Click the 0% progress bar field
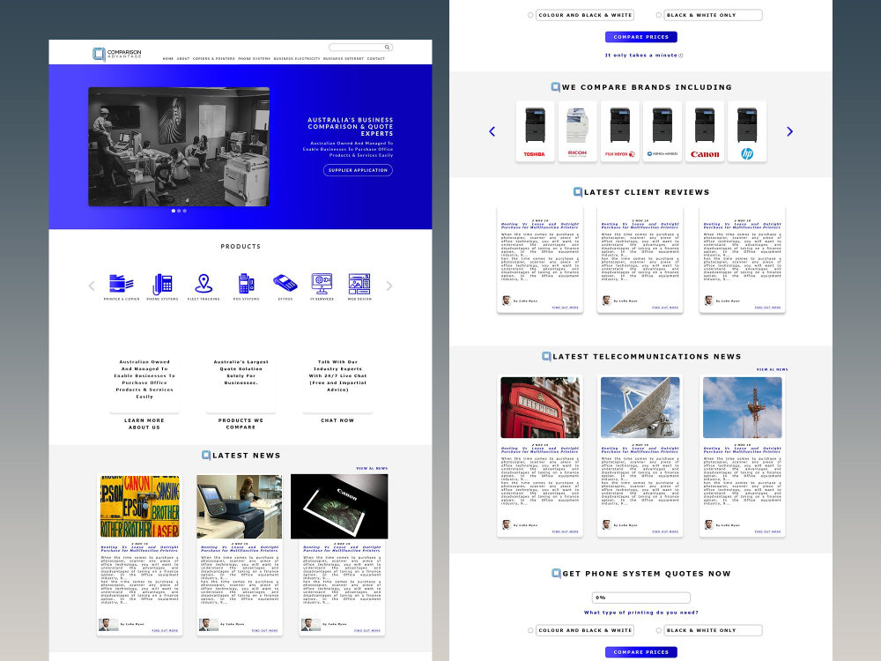 point(641,598)
